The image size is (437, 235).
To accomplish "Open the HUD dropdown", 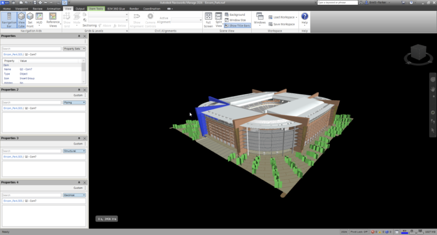I will 39,20.
